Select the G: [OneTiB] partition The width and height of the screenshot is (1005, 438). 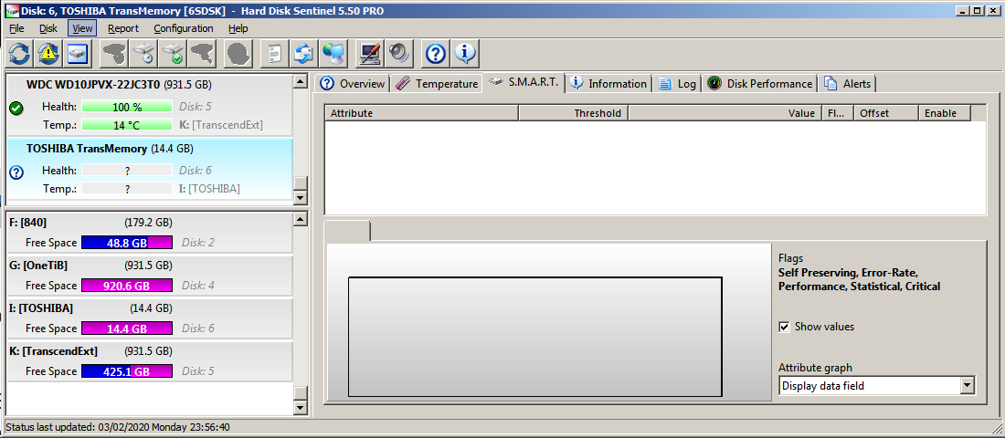coord(149,276)
